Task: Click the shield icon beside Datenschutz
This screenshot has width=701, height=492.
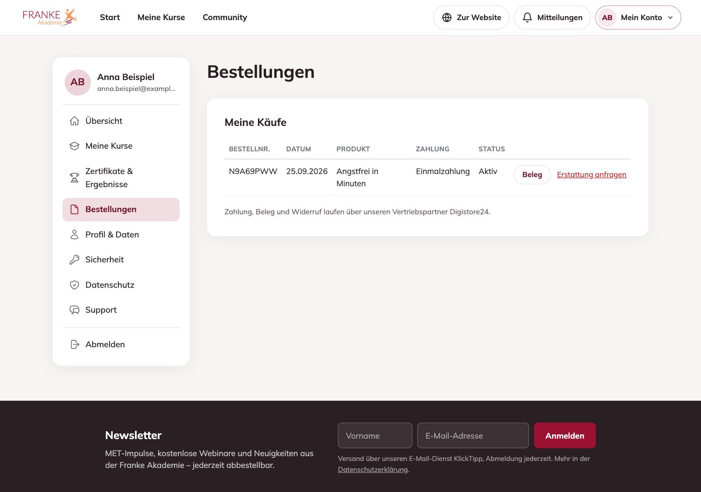Action: [74, 285]
